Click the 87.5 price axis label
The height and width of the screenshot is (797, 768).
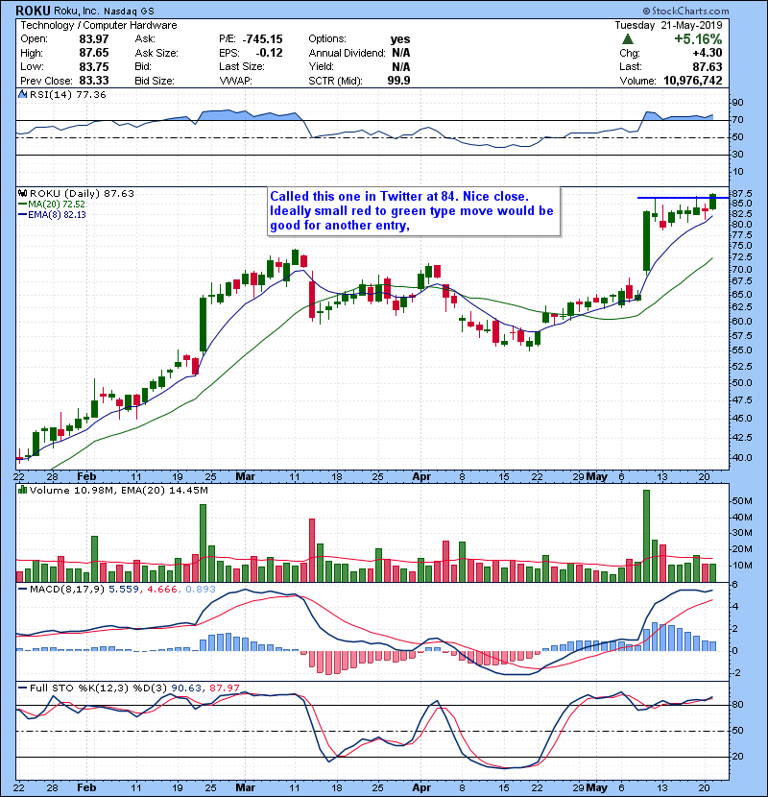[x=741, y=194]
